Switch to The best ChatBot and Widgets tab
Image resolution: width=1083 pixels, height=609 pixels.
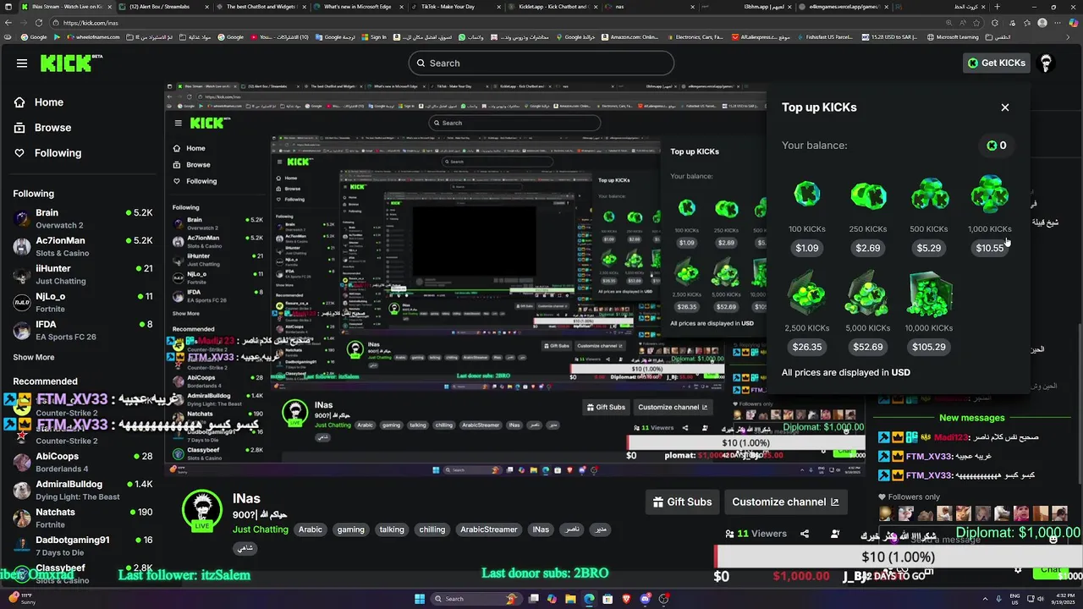pos(262,7)
